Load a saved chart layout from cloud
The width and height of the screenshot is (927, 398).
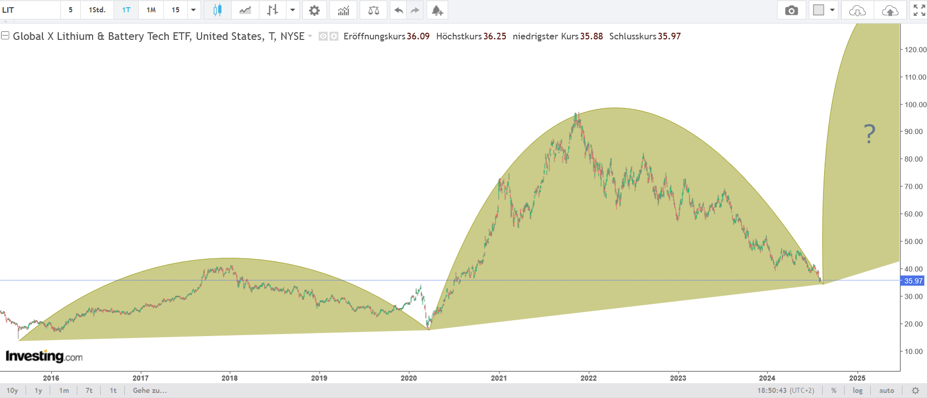click(857, 10)
